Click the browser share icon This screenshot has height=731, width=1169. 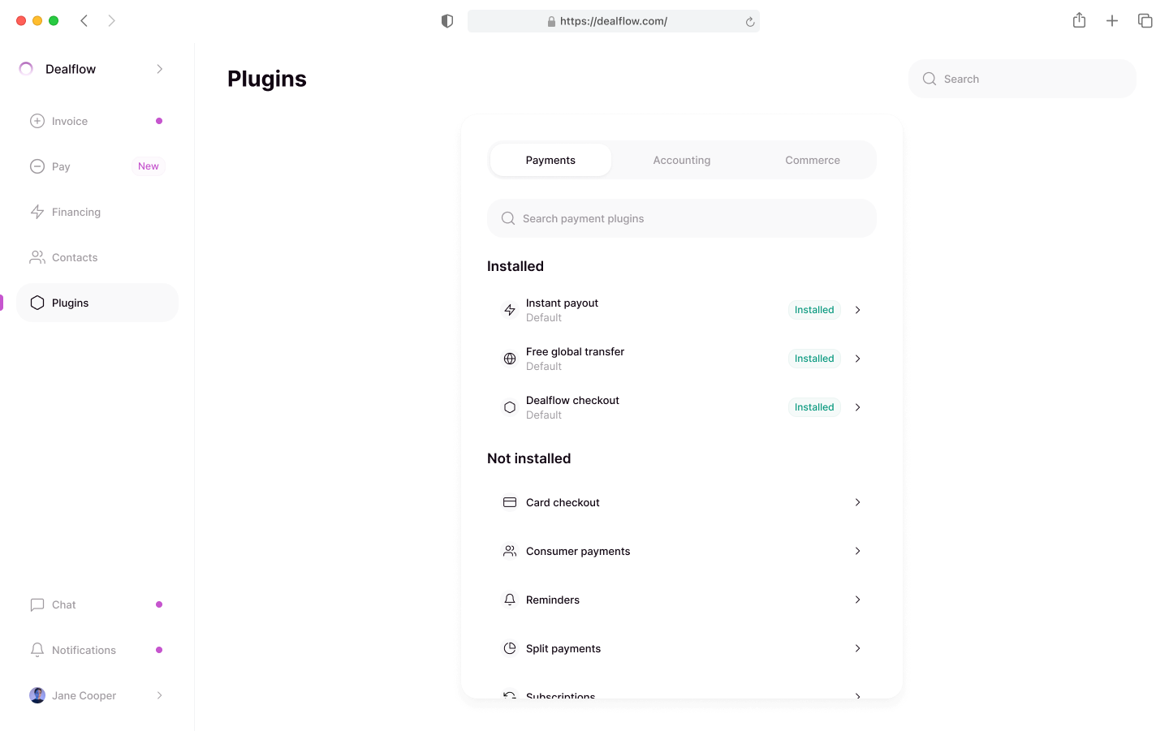click(1079, 20)
